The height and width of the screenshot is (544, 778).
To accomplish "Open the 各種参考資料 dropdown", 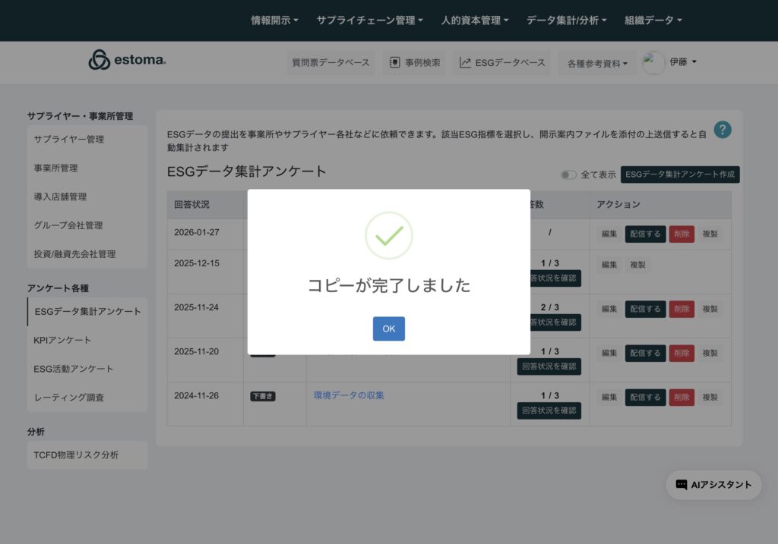I will [x=597, y=64].
